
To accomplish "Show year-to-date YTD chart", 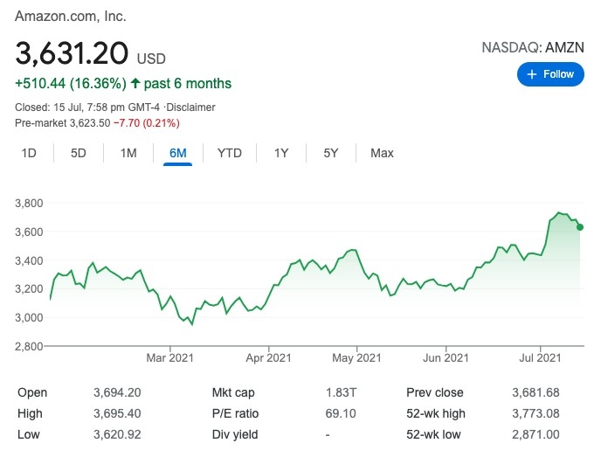I will [x=229, y=153].
